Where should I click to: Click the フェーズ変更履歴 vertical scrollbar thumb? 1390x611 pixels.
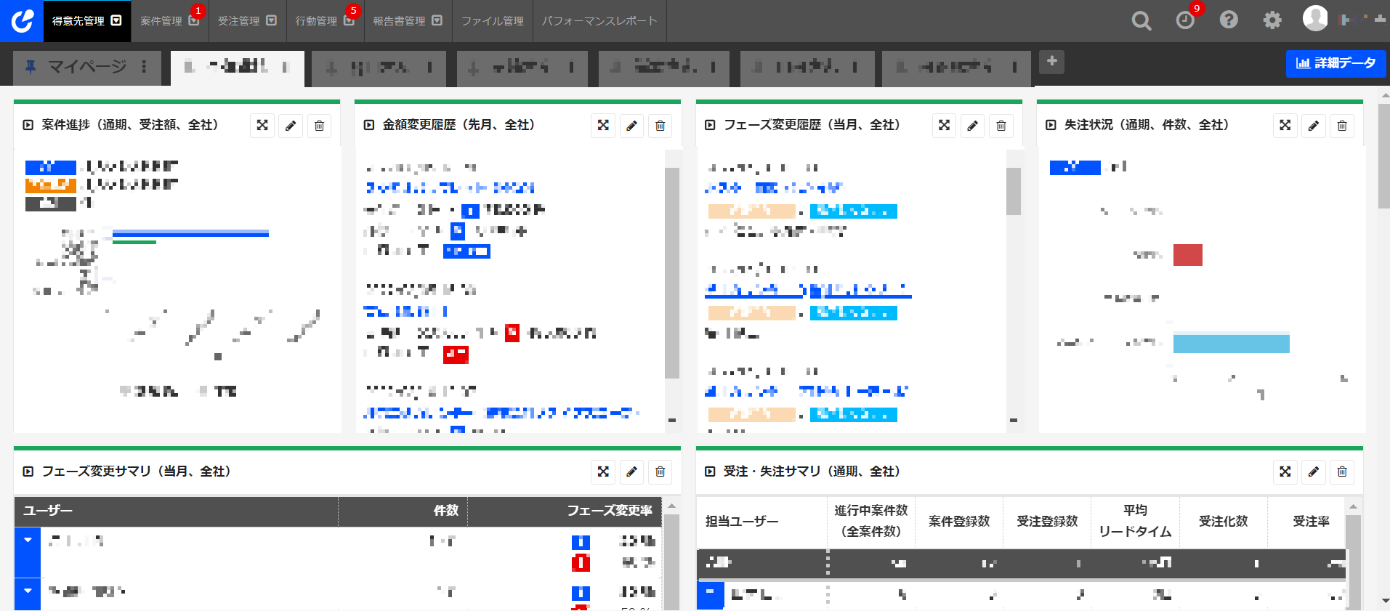coord(1014,191)
